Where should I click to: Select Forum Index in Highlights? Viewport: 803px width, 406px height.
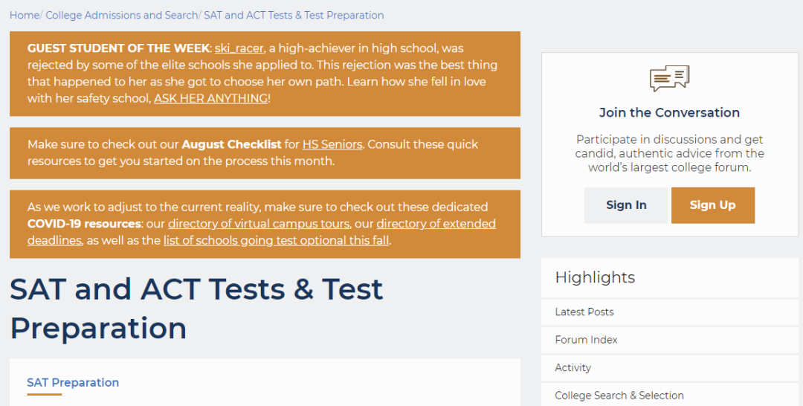click(x=586, y=340)
